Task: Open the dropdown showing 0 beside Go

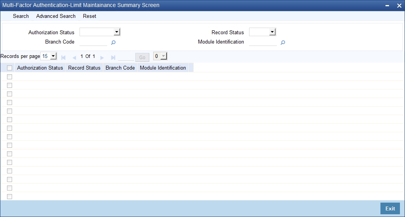Action: tap(160, 56)
